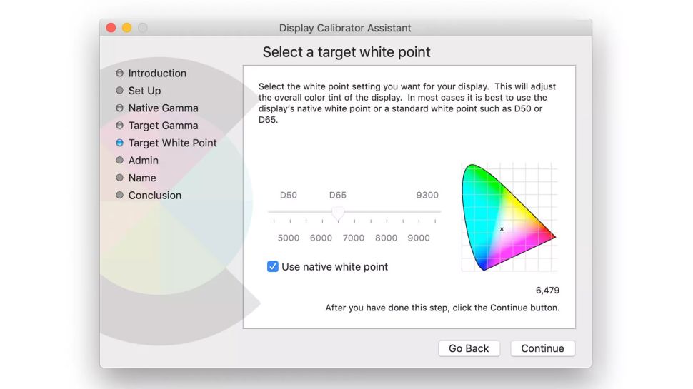Screen dimensions: 693x389
Task: Click the green area of color gamut
Action: click(479, 181)
